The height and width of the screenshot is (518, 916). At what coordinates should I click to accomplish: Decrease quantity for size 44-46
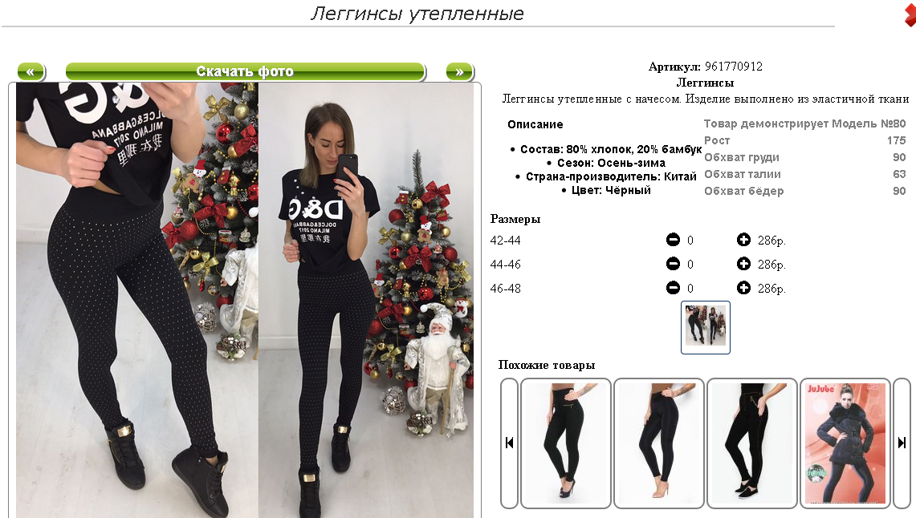673,264
